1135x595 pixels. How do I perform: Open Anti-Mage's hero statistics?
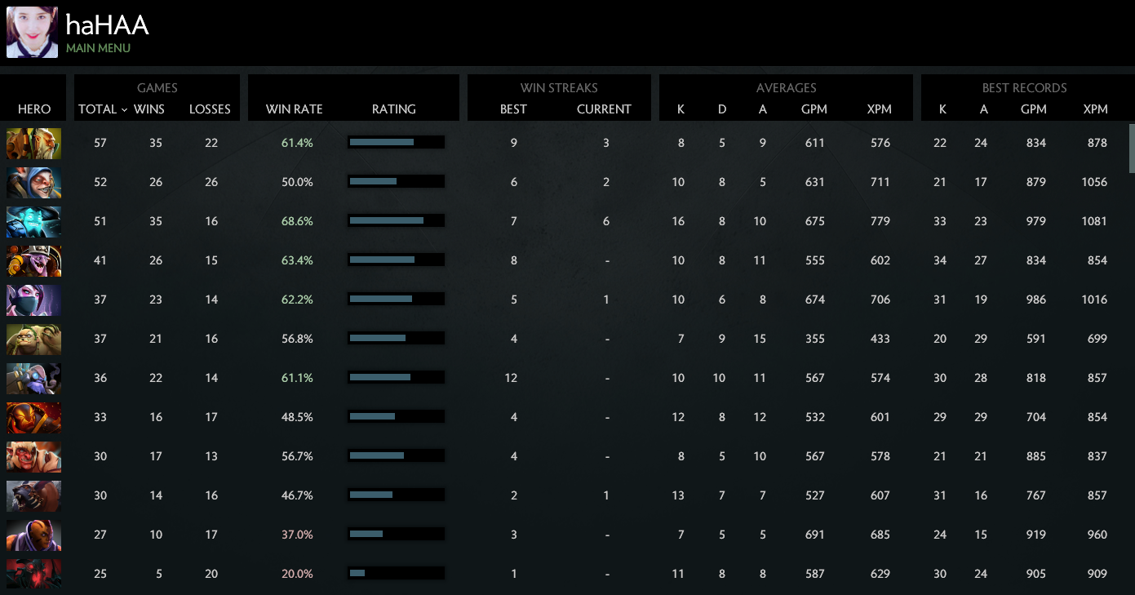tap(33, 534)
